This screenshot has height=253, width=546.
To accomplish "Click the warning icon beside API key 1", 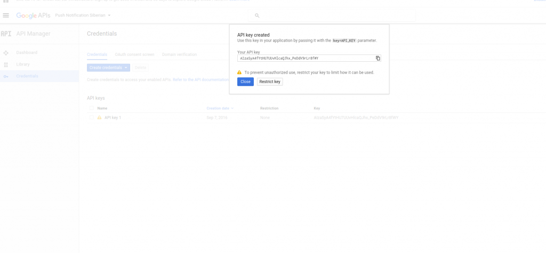I will 99,117.
